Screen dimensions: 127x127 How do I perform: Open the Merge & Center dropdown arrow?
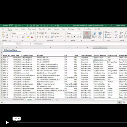[x=64, y=37]
